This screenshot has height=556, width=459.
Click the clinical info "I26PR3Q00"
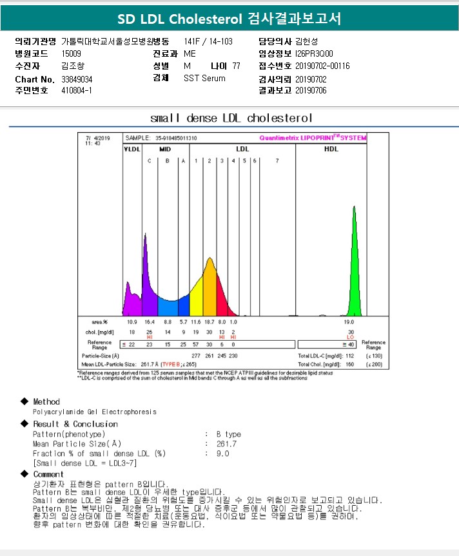(x=314, y=53)
